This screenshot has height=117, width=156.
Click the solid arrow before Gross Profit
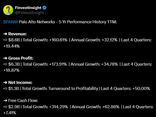pyautogui.click(x=5, y=58)
